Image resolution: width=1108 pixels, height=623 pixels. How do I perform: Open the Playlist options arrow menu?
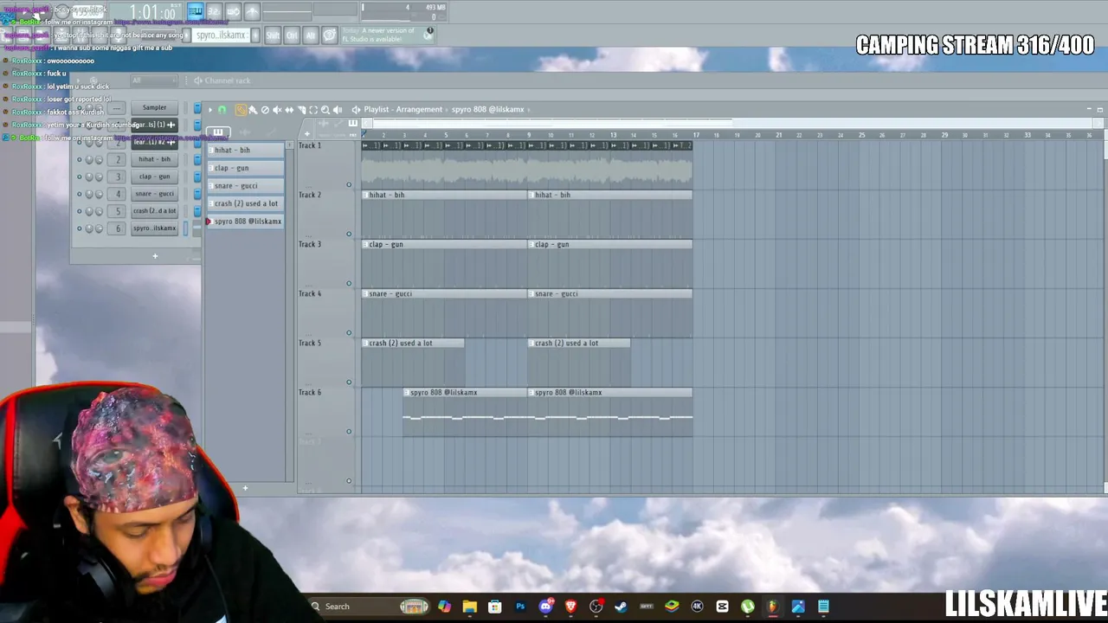(209, 110)
